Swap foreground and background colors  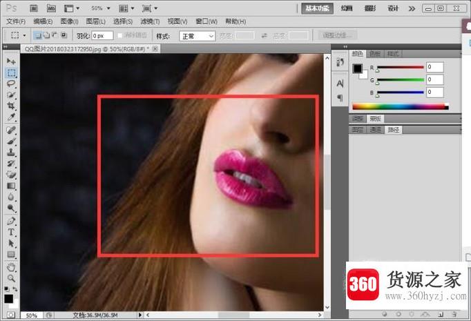(15, 289)
